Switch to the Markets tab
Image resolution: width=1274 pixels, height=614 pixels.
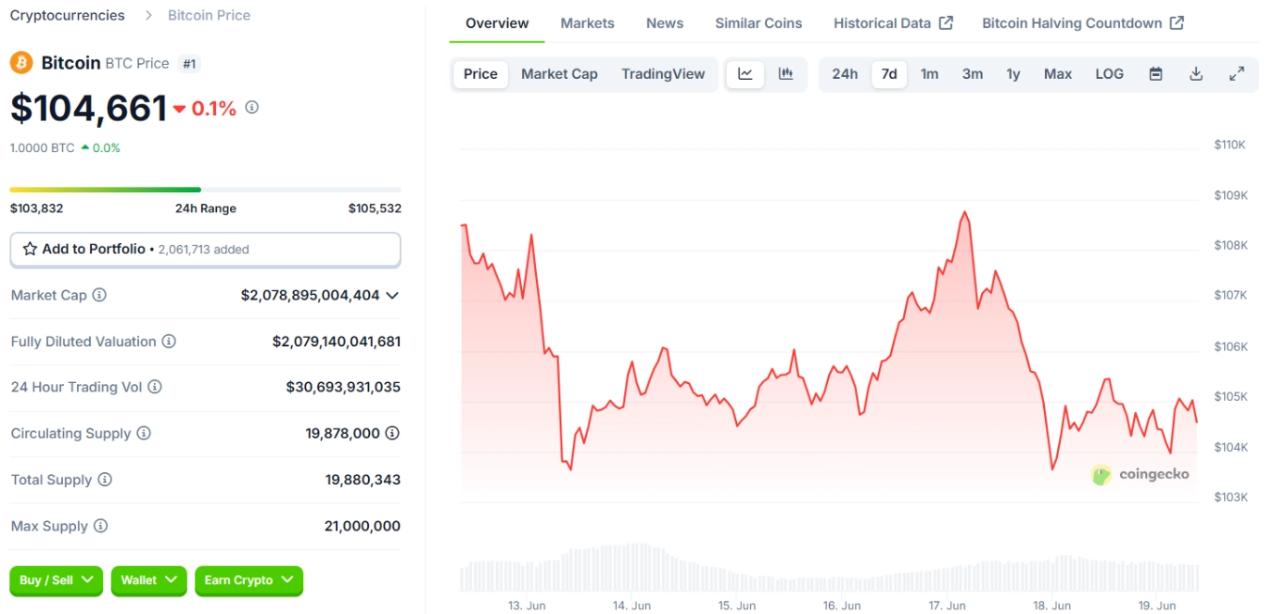[x=587, y=23]
